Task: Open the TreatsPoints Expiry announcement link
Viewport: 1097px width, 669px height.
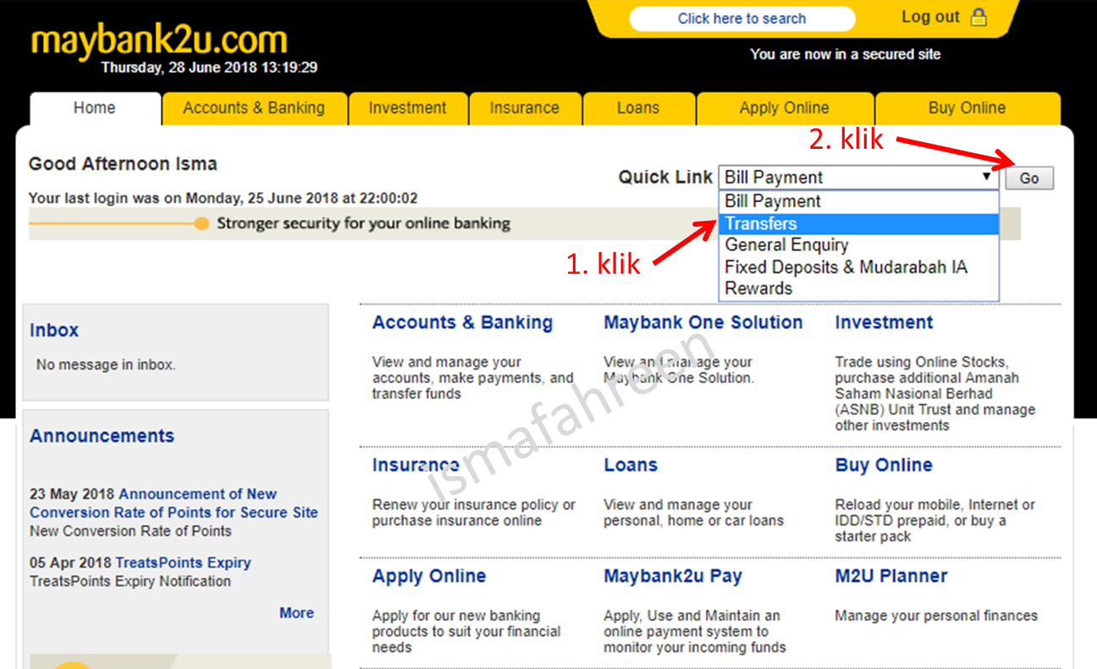Action: pos(184,563)
